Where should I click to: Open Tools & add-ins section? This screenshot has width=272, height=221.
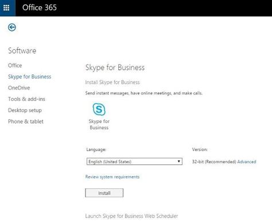(x=26, y=99)
